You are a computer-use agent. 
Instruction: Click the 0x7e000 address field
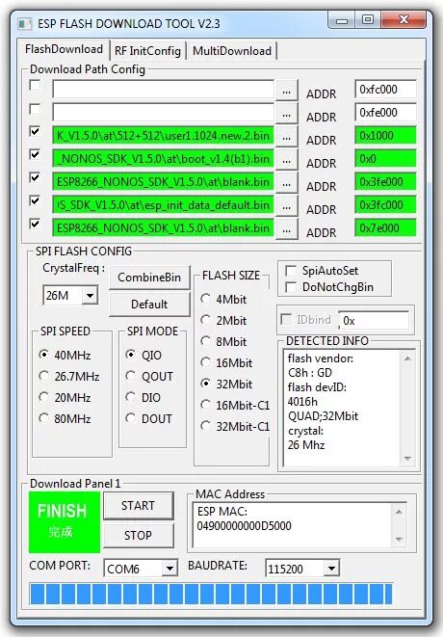(385, 227)
